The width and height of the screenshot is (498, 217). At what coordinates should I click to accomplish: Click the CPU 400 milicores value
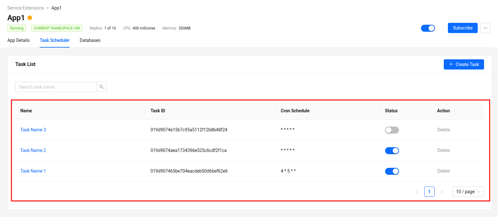(144, 28)
